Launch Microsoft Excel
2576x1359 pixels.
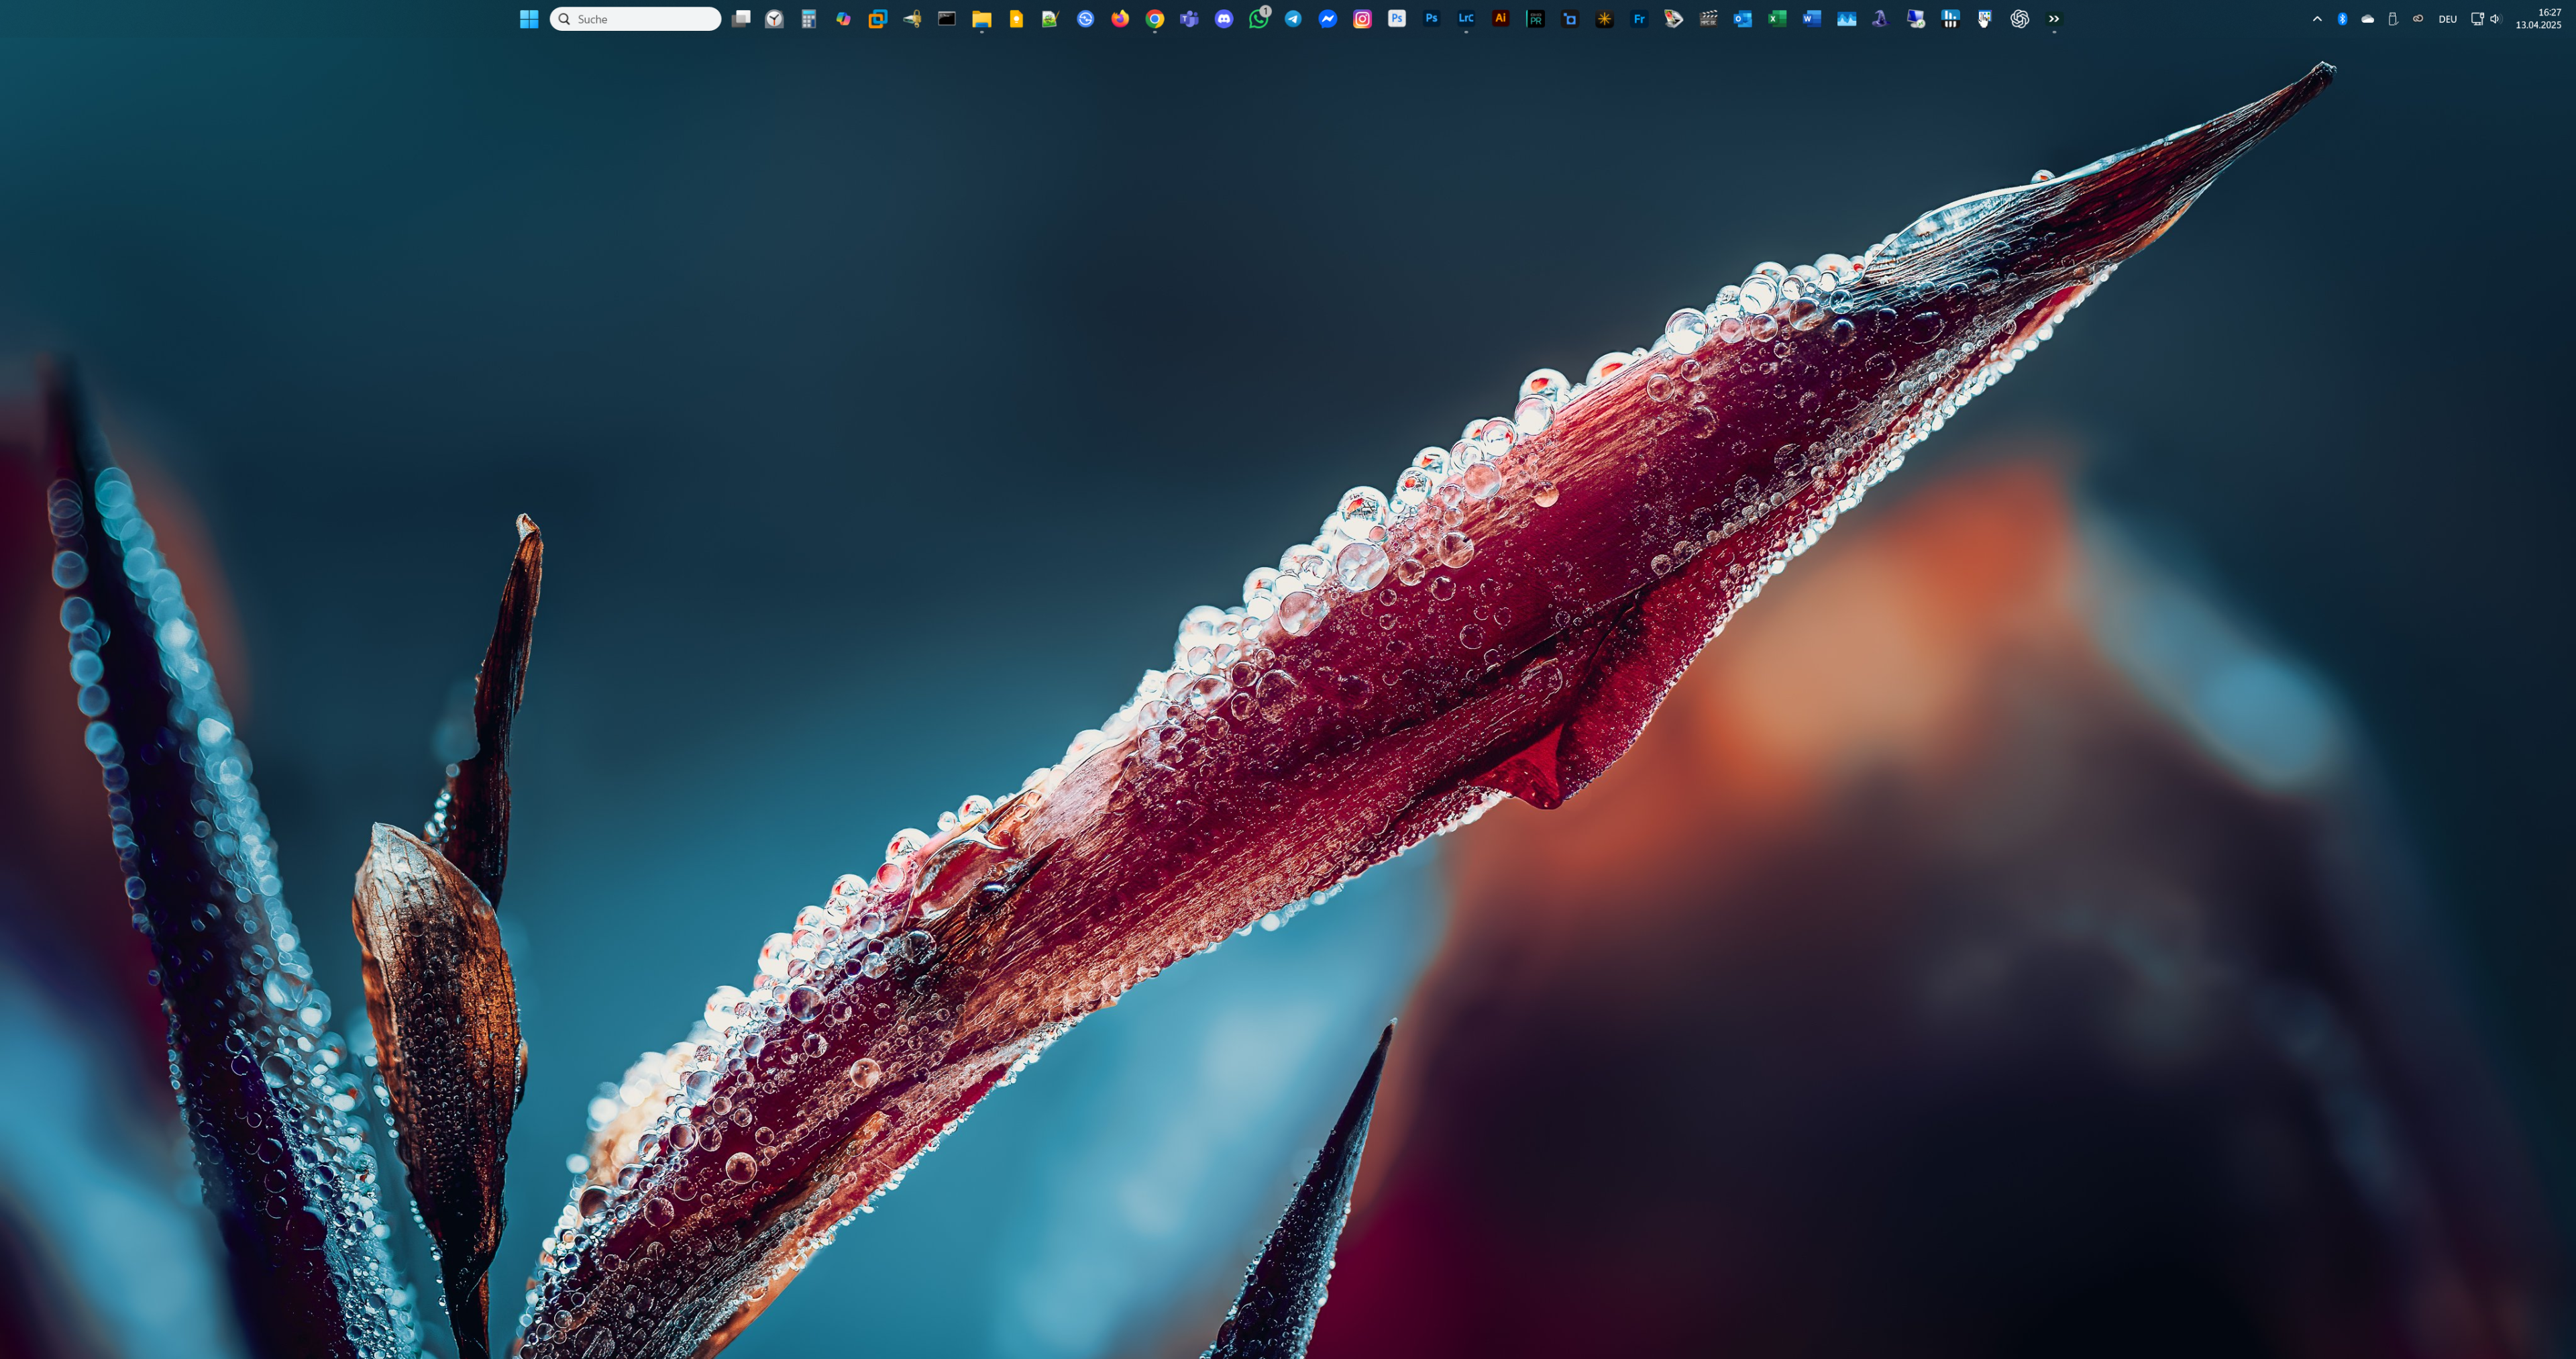tap(1777, 18)
